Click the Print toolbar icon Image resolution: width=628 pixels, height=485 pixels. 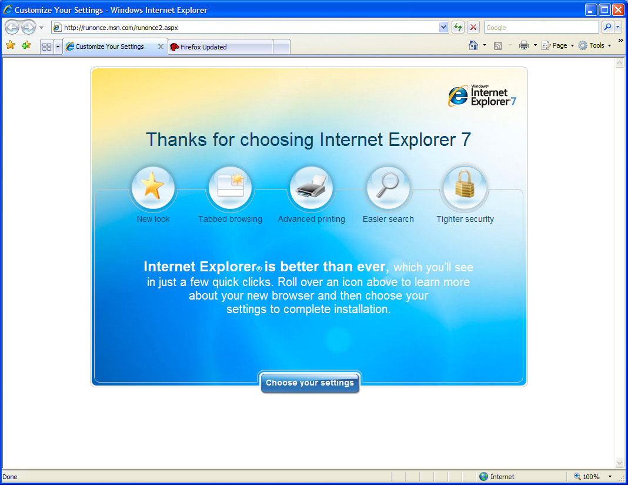[523, 45]
